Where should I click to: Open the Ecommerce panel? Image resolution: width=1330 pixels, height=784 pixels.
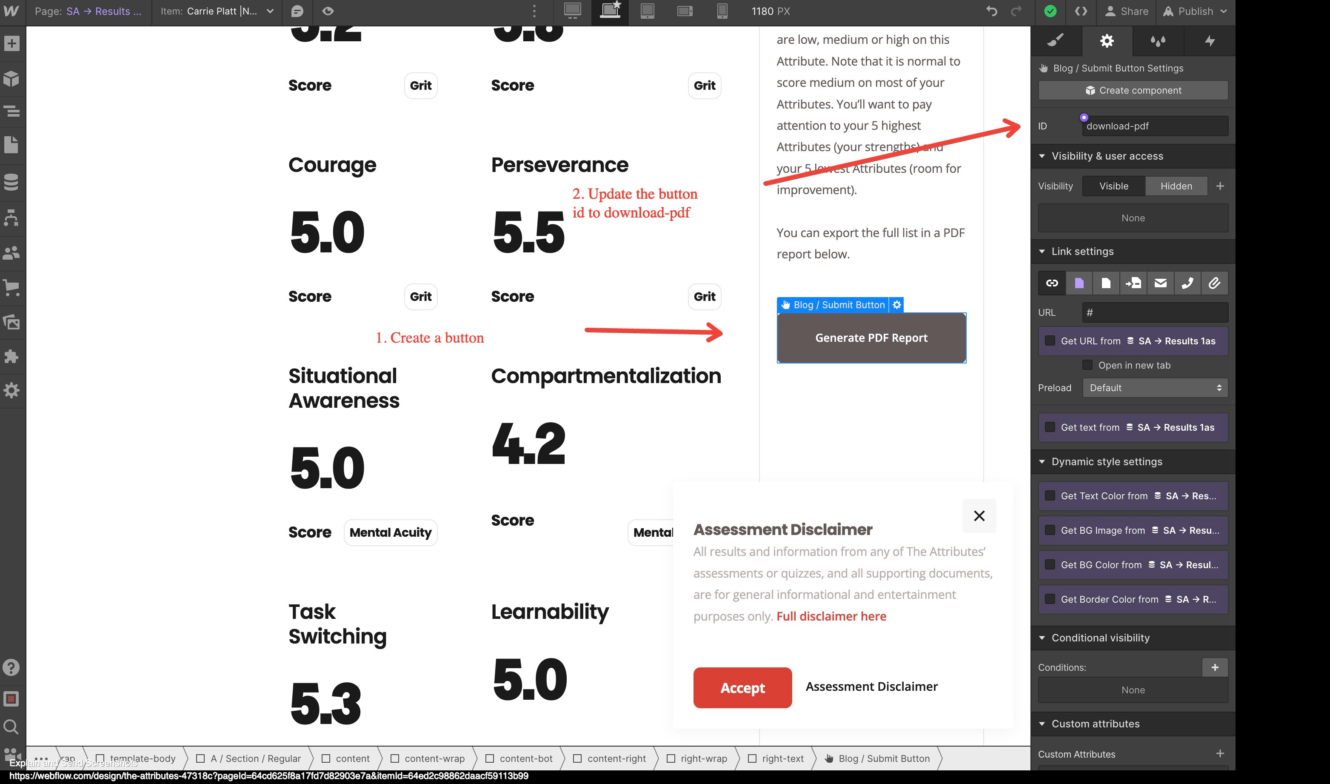[x=11, y=287]
